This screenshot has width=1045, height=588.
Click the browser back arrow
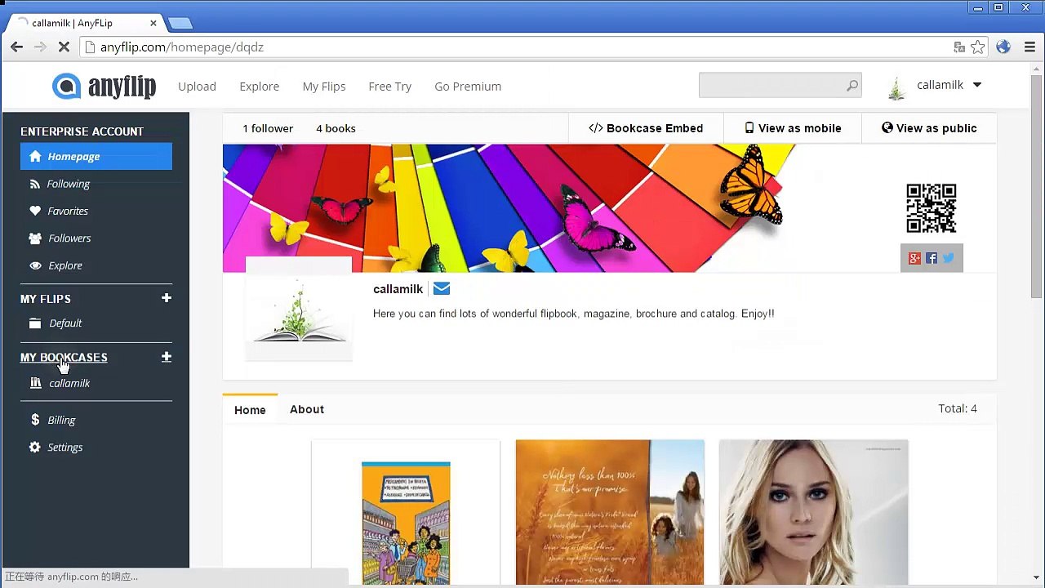tap(16, 47)
